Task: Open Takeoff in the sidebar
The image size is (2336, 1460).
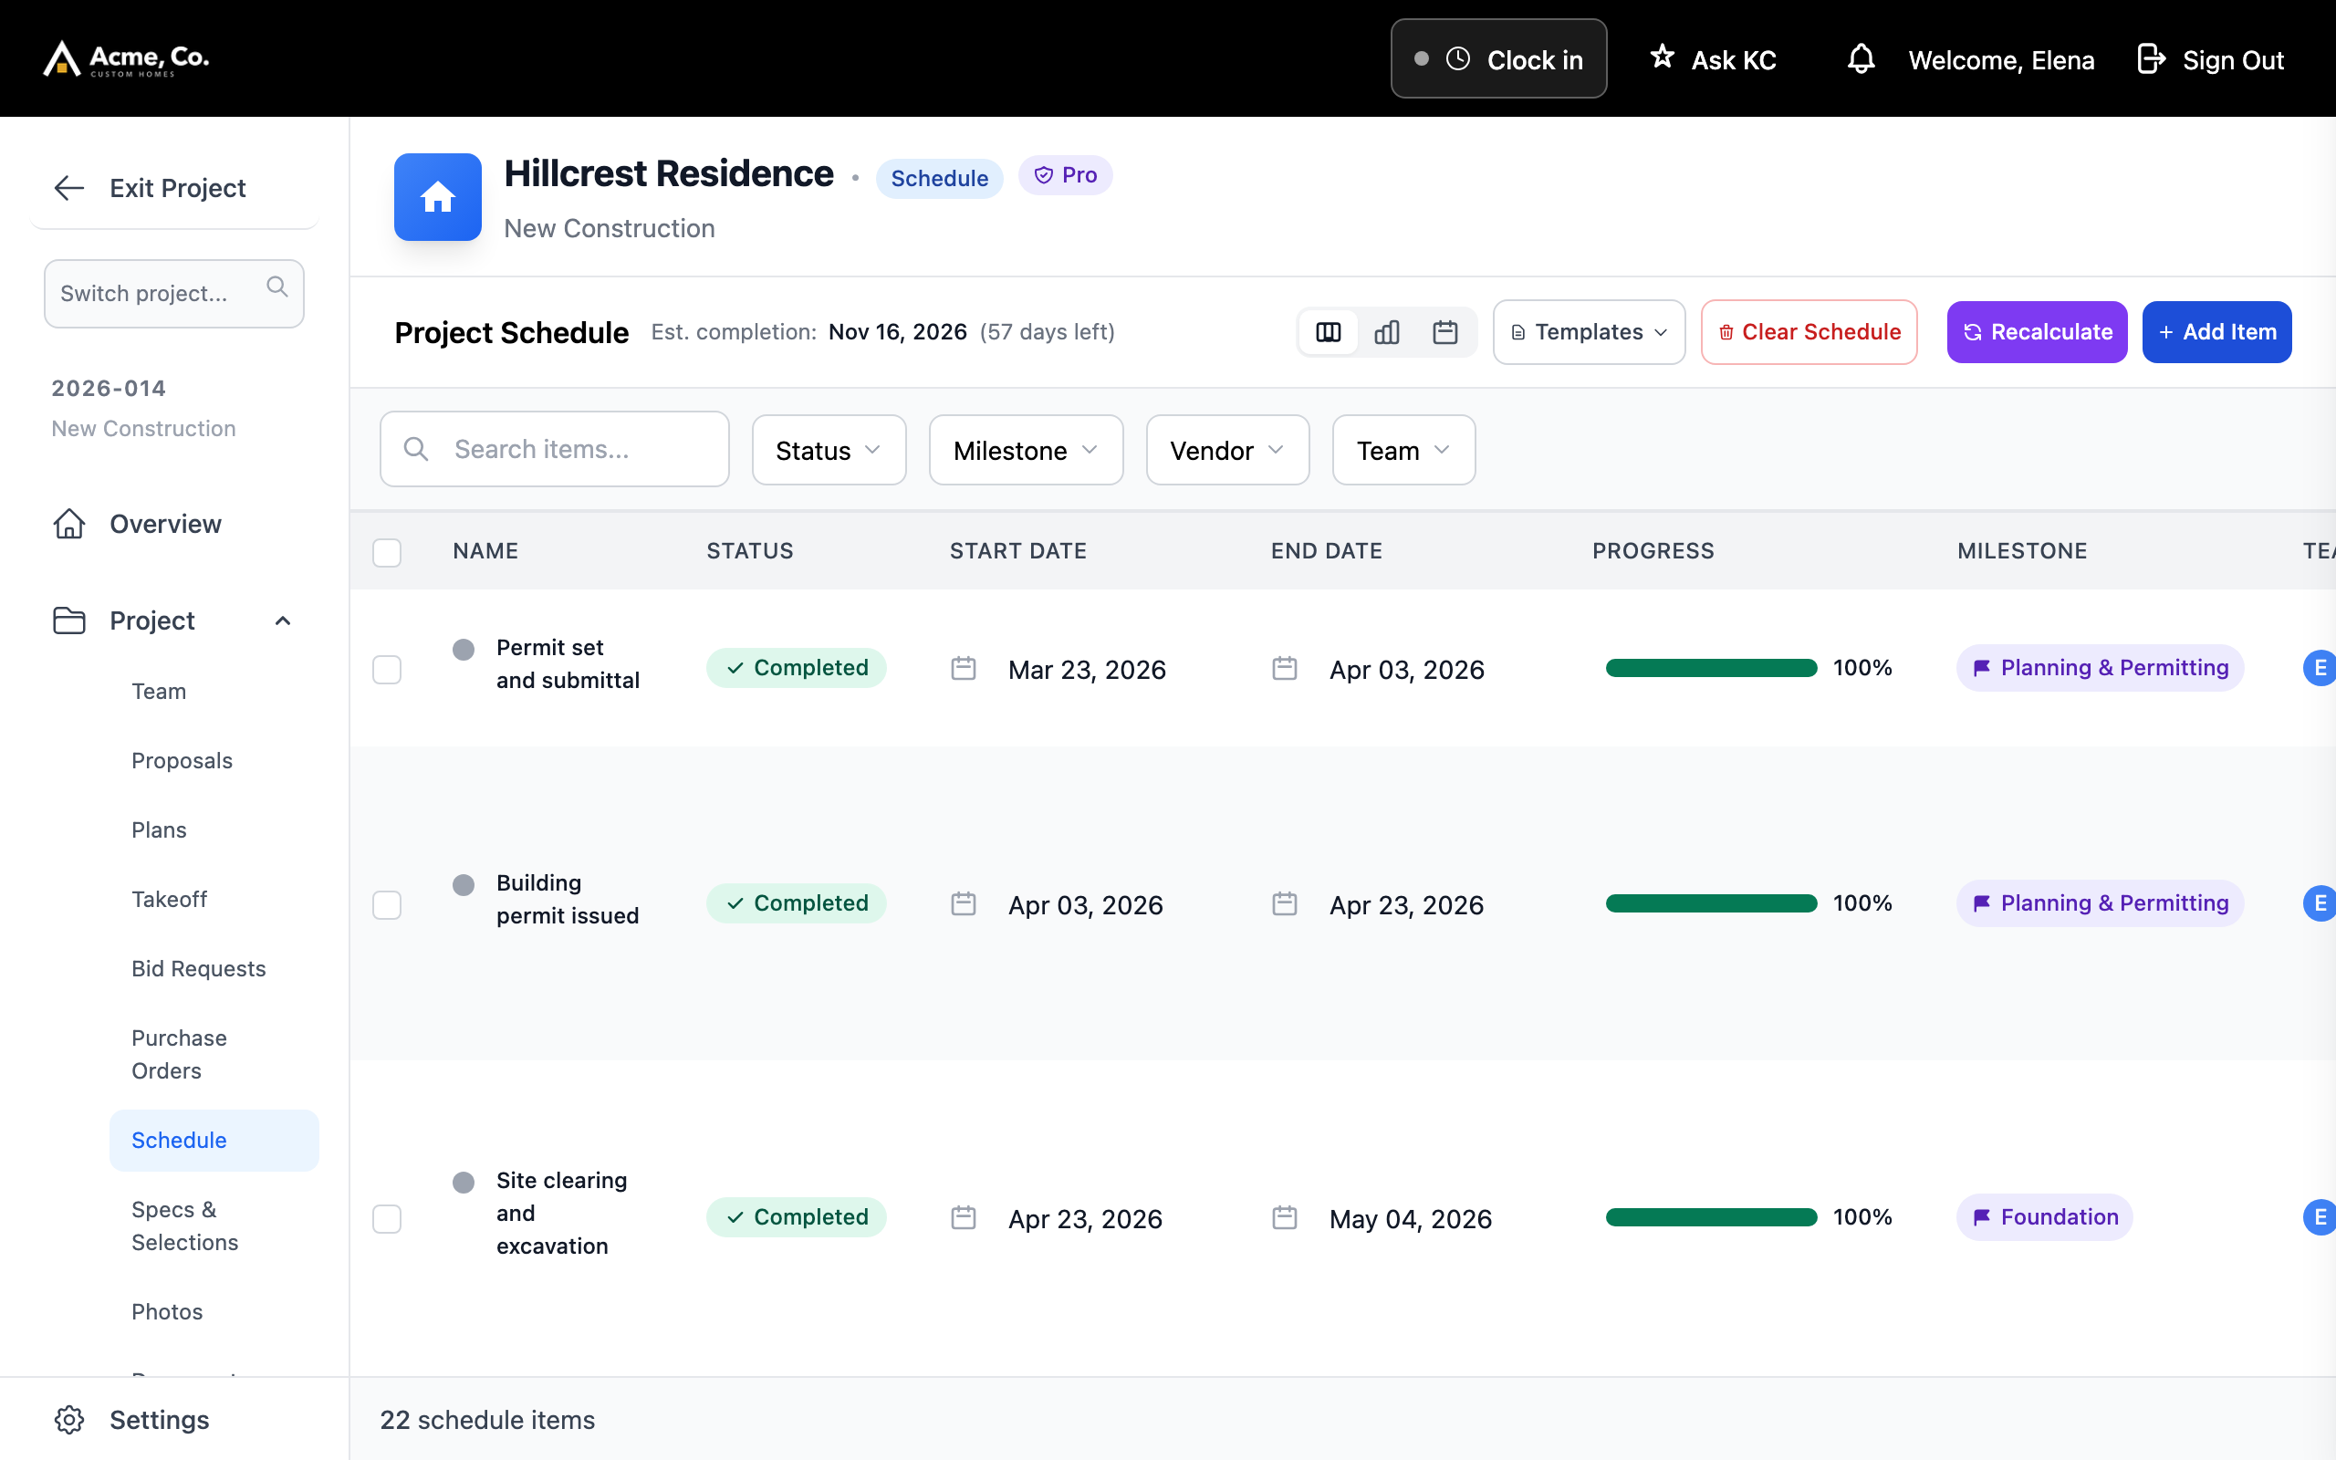Action: [x=169, y=899]
